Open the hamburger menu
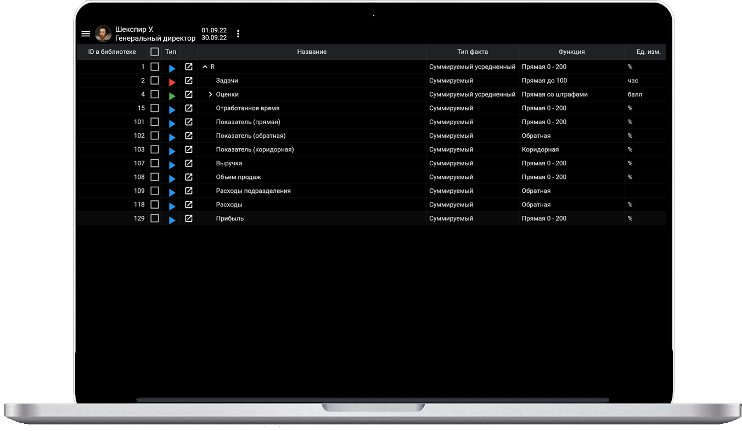This screenshot has height=431, width=742. pyautogui.click(x=86, y=34)
